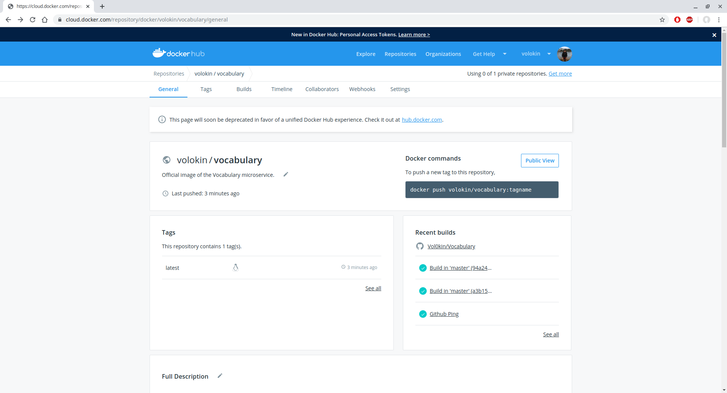Click the globe public repository icon
This screenshot has height=393, width=727.
(x=166, y=160)
